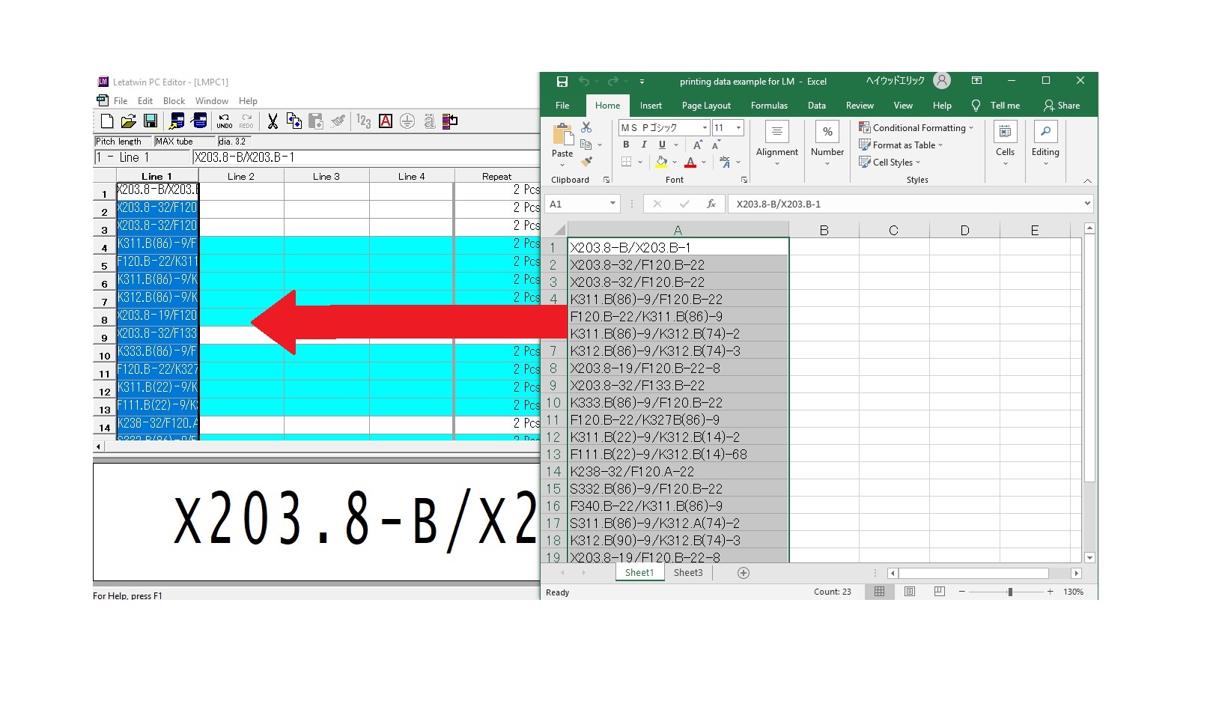Screen dimensions: 1216x710
Task: Click the scissors Cut icon in Letatwin toolbar
Action: click(x=273, y=121)
